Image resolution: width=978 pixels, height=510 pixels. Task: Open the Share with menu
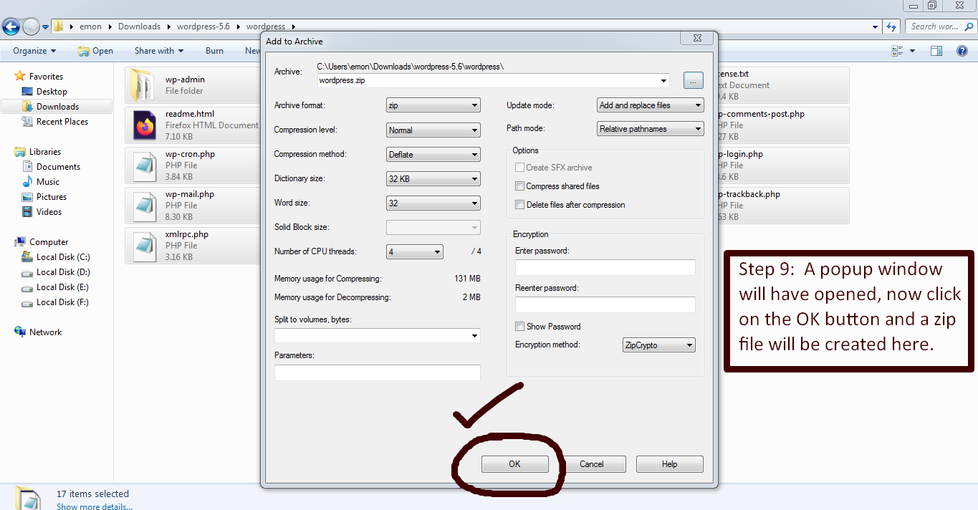[159, 51]
